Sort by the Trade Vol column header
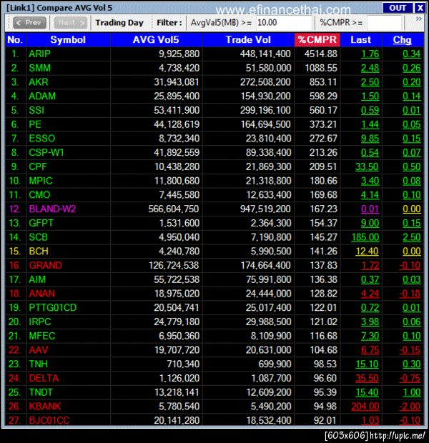 [248, 39]
